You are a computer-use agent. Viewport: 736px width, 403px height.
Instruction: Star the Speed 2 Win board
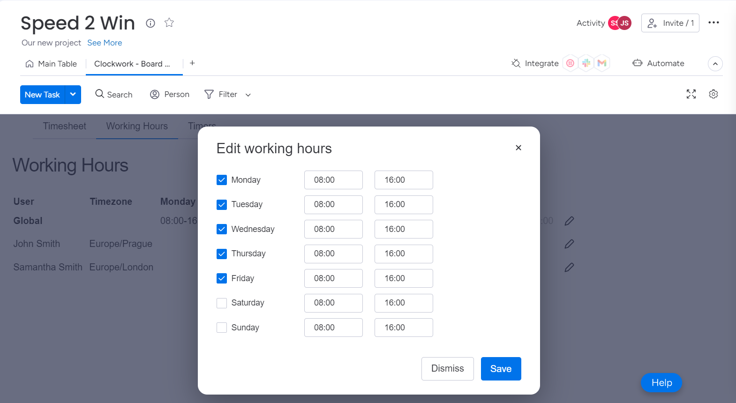click(x=169, y=22)
